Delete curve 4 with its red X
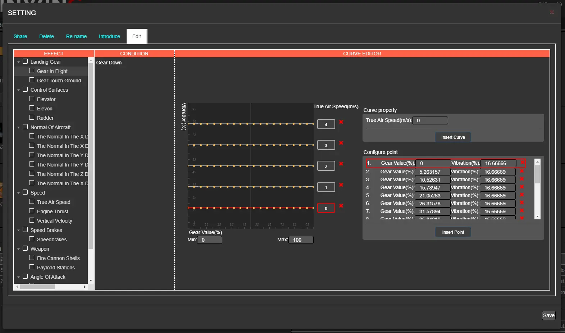The width and height of the screenshot is (565, 333). coord(341,122)
